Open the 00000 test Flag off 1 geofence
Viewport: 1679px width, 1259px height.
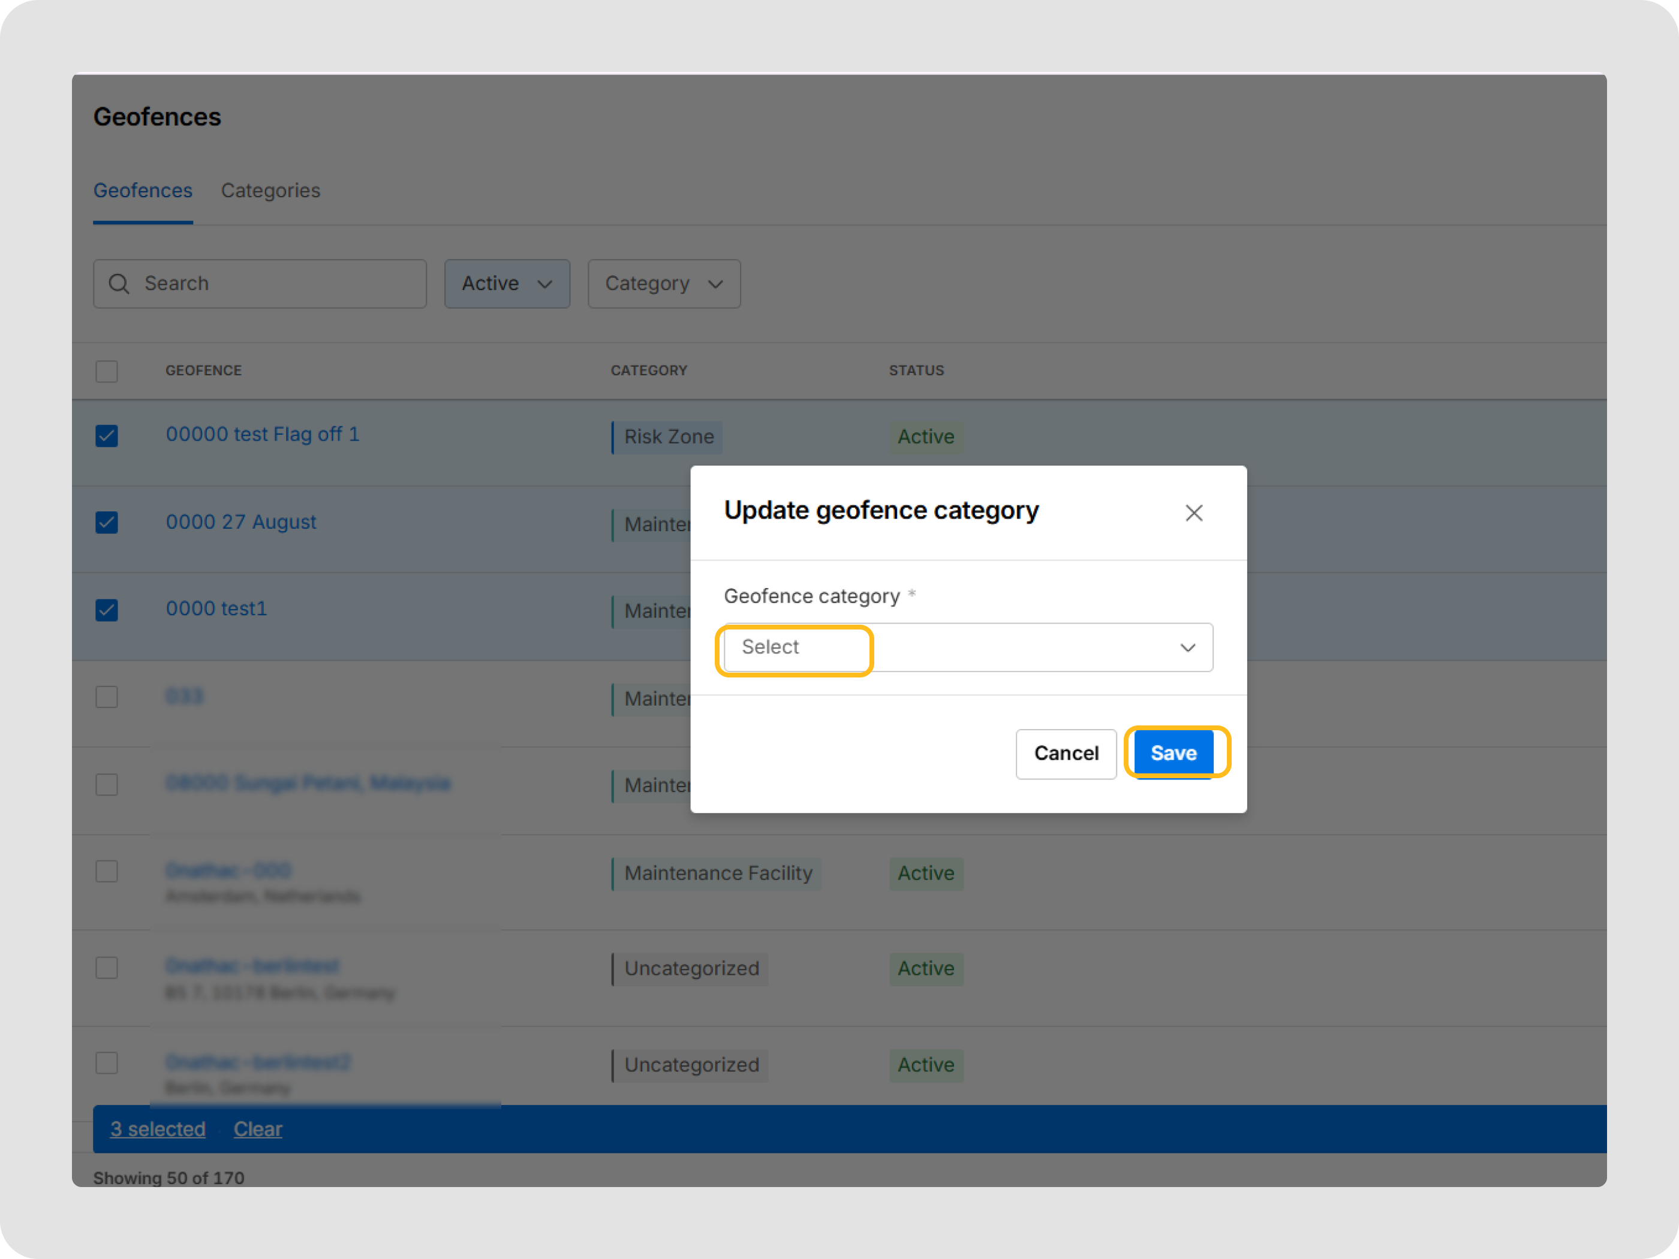click(x=263, y=434)
